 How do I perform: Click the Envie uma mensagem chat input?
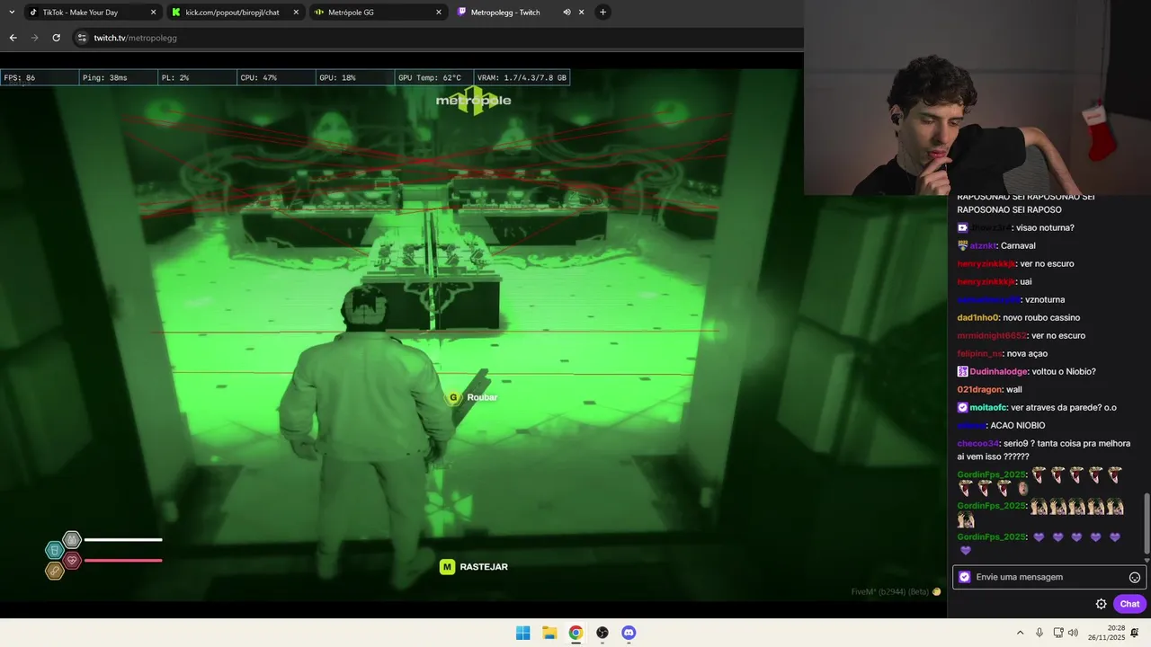coord(1048,577)
